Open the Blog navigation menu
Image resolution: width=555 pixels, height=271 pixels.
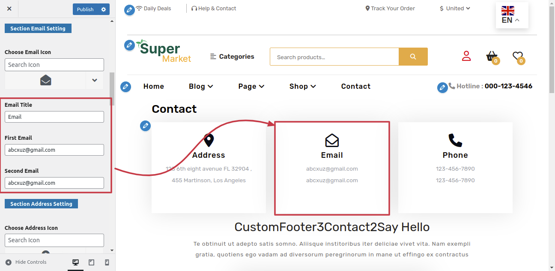tap(201, 86)
